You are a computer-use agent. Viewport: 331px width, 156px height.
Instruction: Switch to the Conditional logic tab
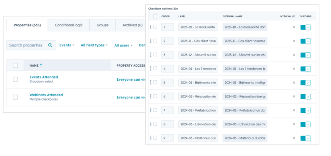[69, 25]
